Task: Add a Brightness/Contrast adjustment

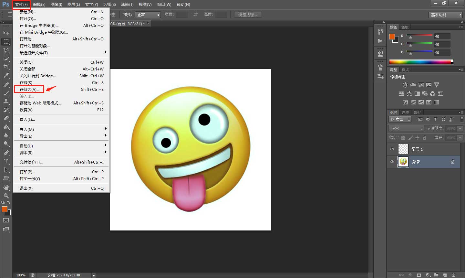Action: tap(405, 85)
